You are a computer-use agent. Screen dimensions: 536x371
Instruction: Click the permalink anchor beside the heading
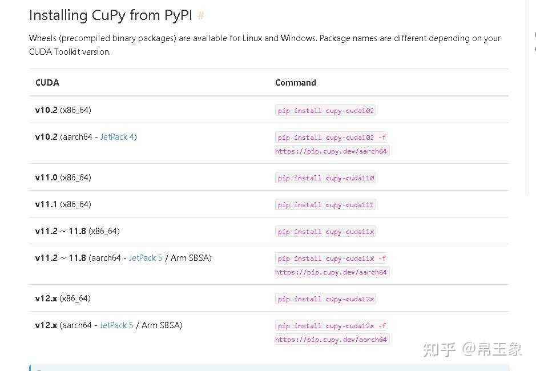point(200,15)
